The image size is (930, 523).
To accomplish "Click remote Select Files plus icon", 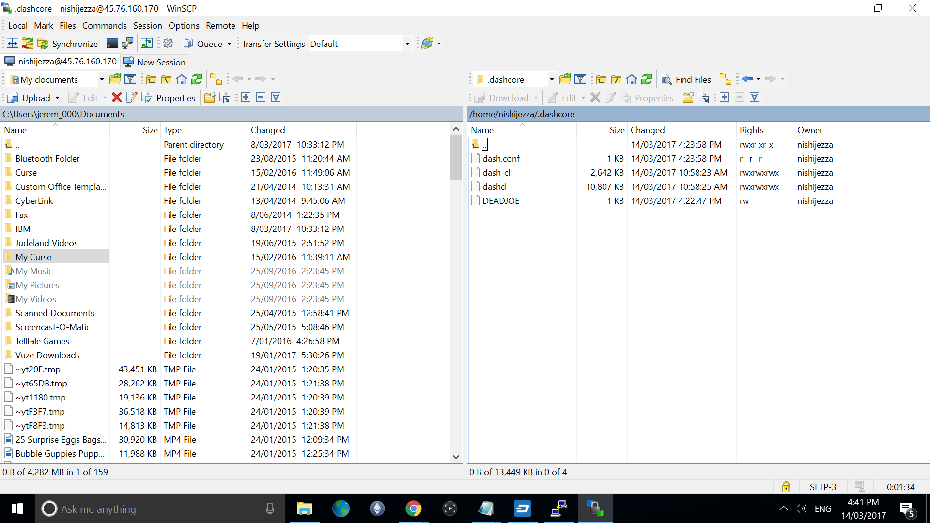I will tap(725, 97).
